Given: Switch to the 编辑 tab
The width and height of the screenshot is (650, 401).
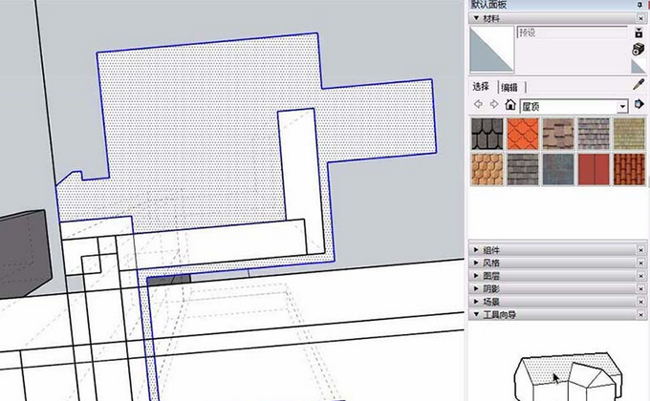Looking at the screenshot, I should [x=509, y=88].
